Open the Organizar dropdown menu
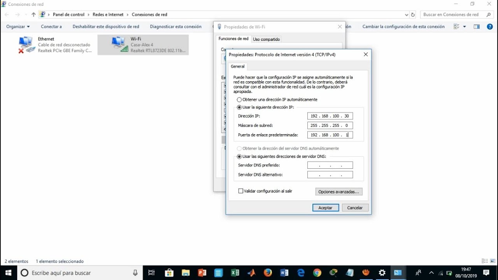 (x=18, y=26)
